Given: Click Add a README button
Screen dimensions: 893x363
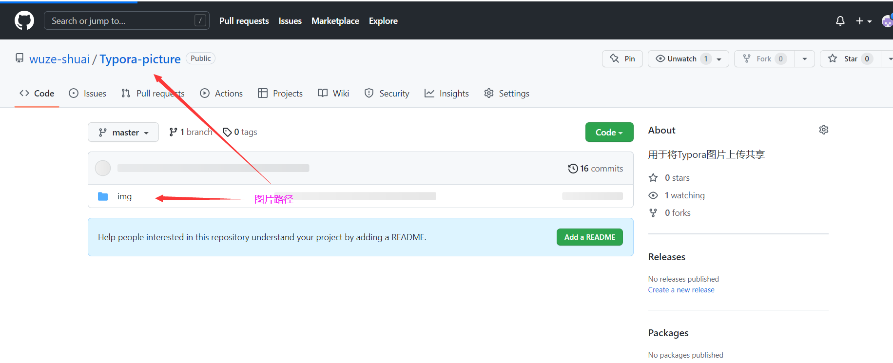Looking at the screenshot, I should pos(590,237).
